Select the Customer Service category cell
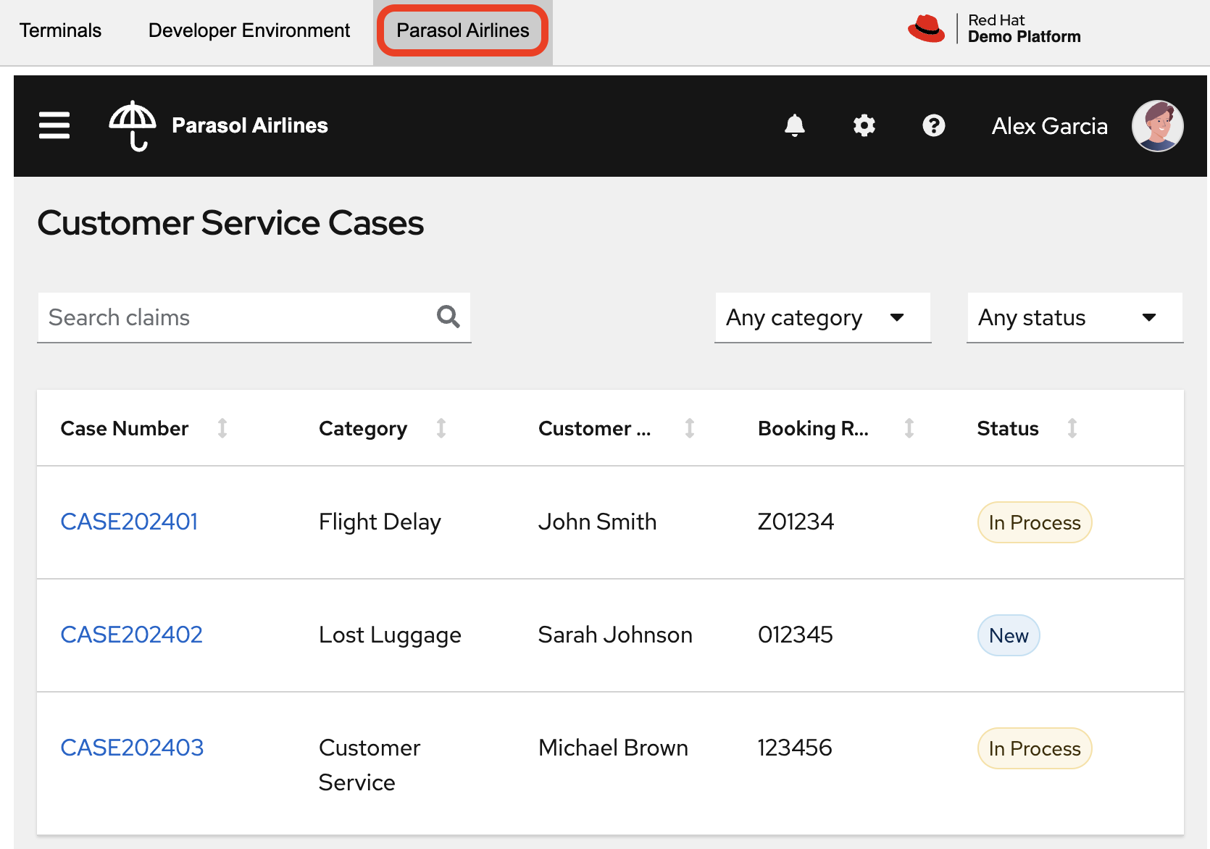This screenshot has width=1210, height=849. point(370,765)
